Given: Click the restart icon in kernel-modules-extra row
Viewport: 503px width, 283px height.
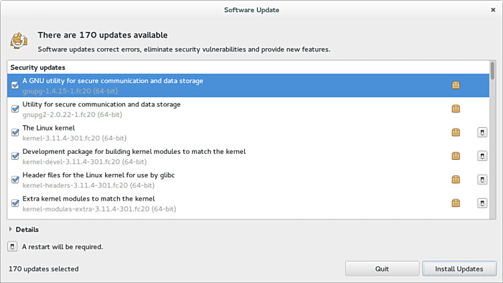Looking at the screenshot, I should point(482,203).
